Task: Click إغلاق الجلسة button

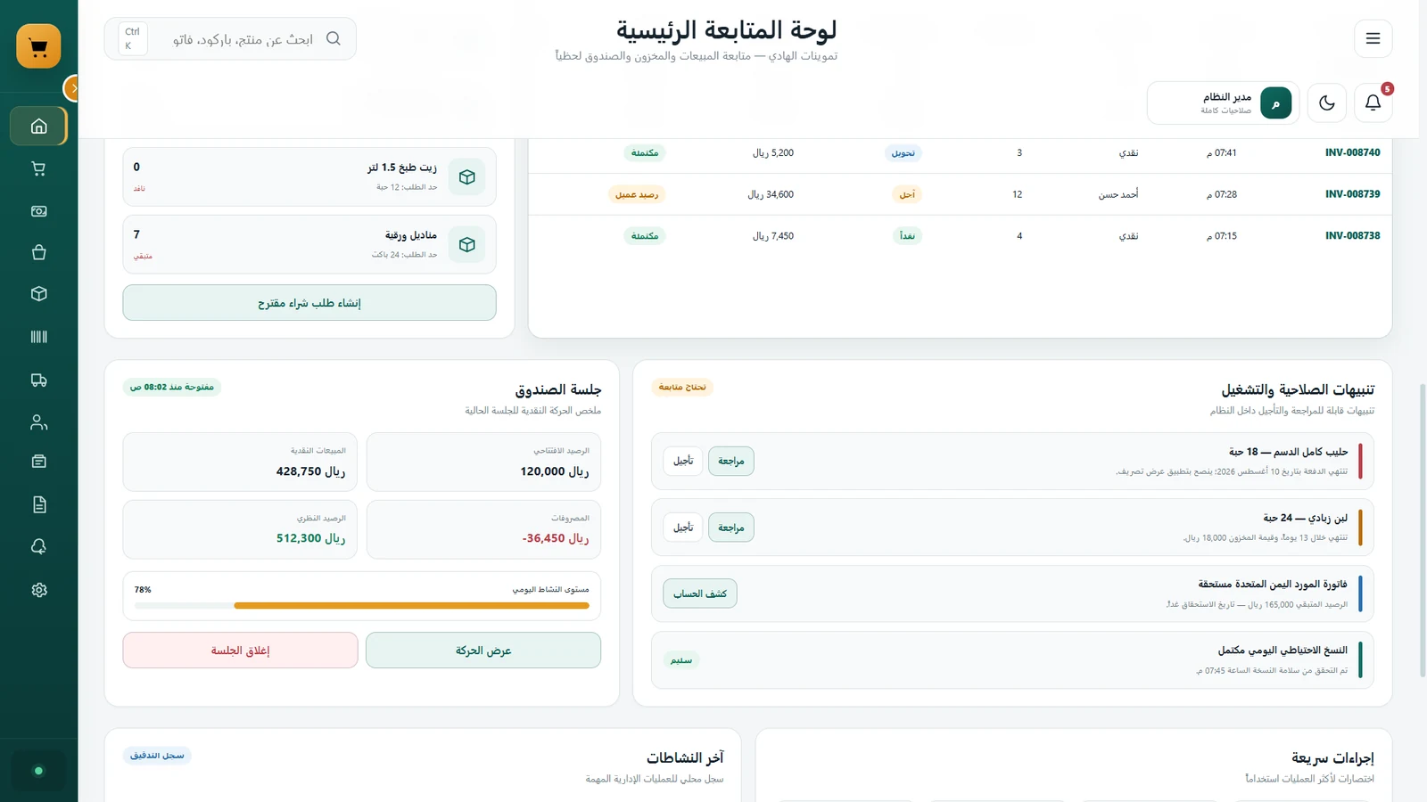Action: tap(240, 651)
